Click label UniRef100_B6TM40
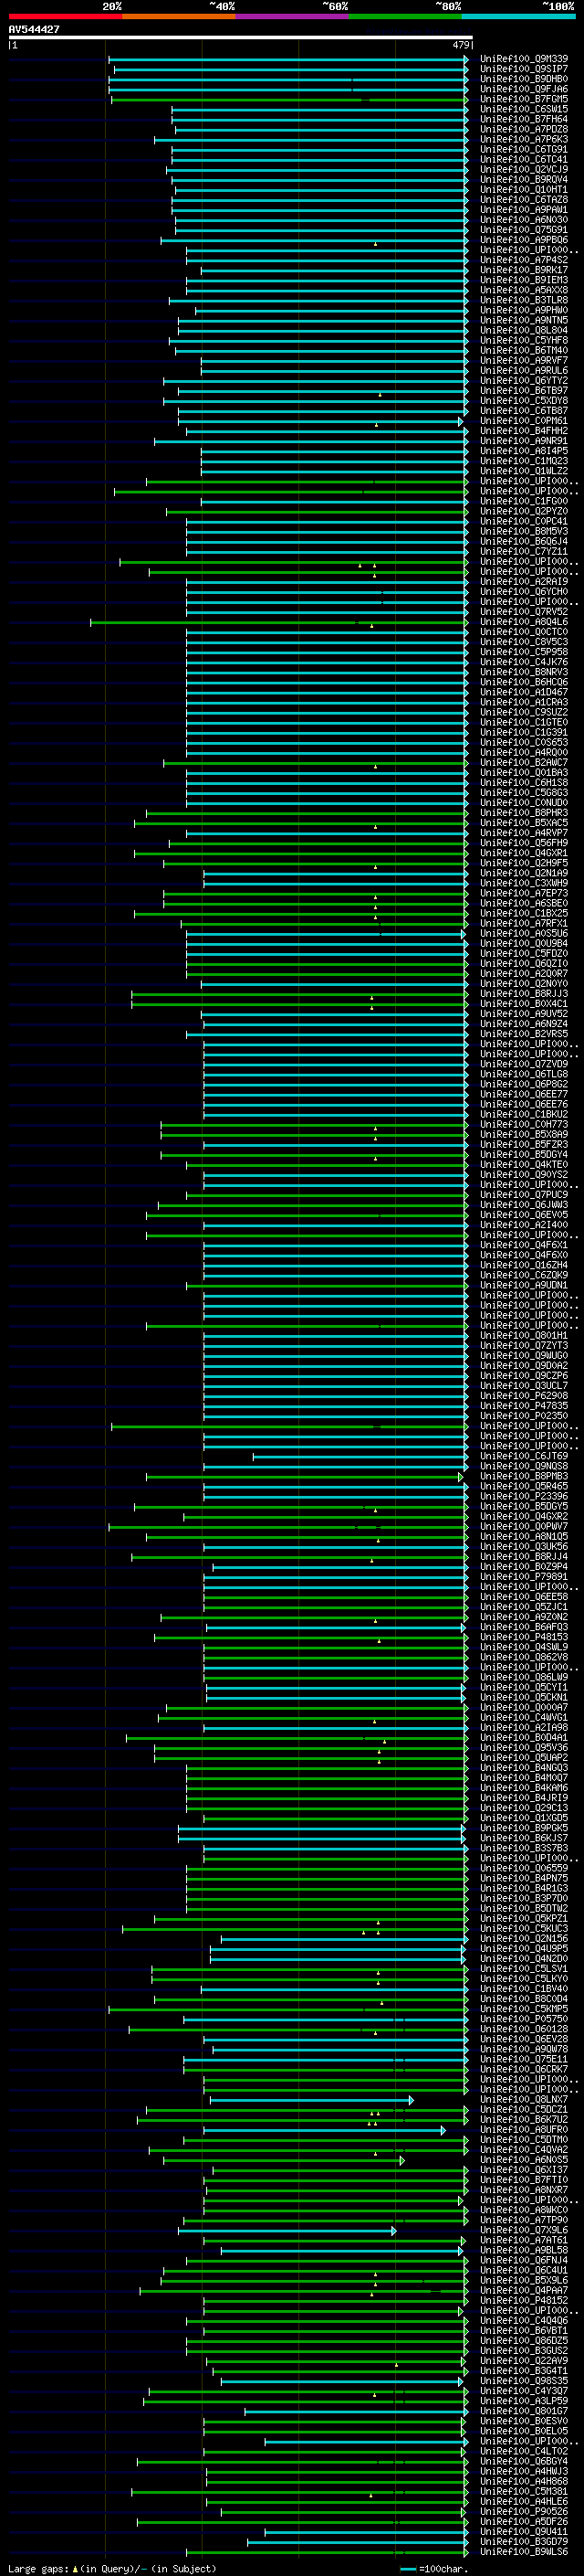 pos(524,350)
